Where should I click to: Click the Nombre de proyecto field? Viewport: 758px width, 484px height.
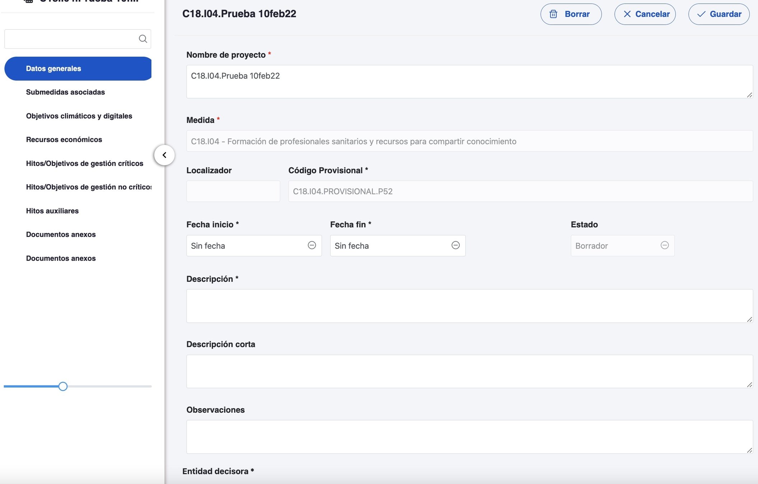click(469, 81)
